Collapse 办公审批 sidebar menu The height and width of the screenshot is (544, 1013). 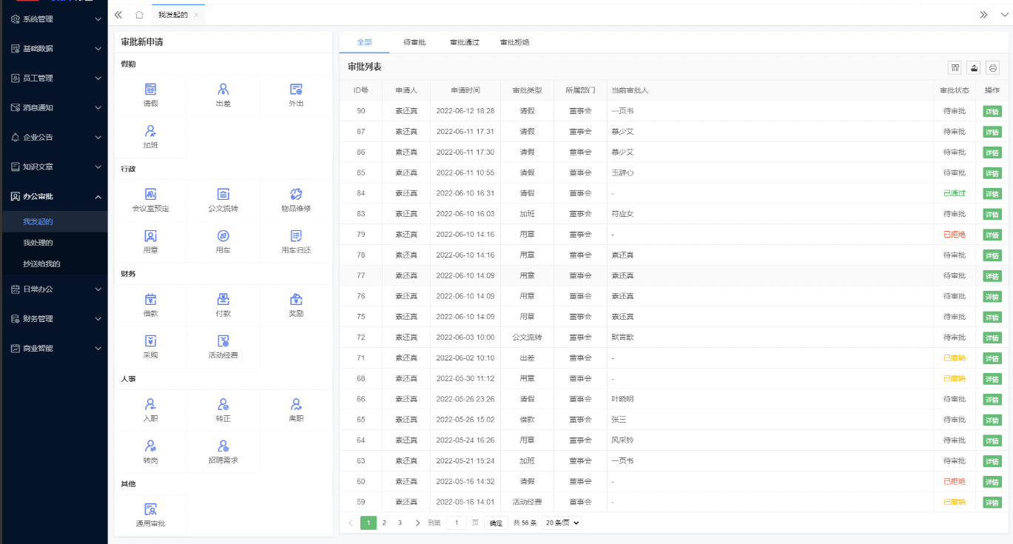pyautogui.click(x=53, y=197)
